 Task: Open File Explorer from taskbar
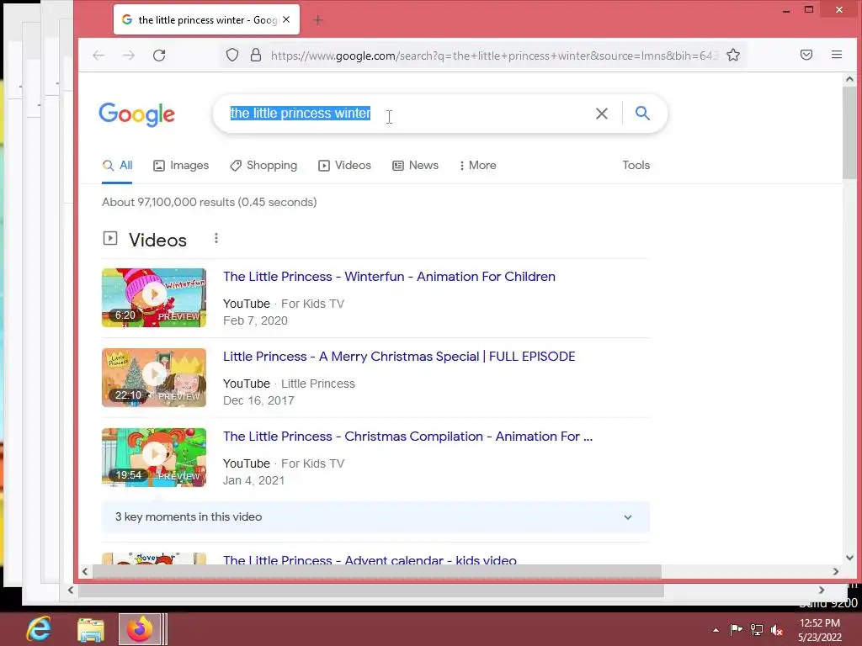pos(91,629)
